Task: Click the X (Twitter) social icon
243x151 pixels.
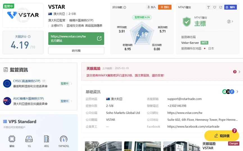Action: click(x=228, y=92)
